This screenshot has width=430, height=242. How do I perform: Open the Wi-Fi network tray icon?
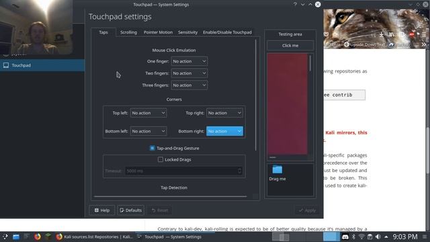click(x=361, y=237)
